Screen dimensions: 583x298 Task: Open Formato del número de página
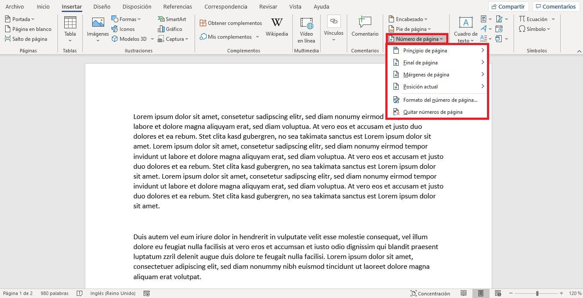pos(438,100)
